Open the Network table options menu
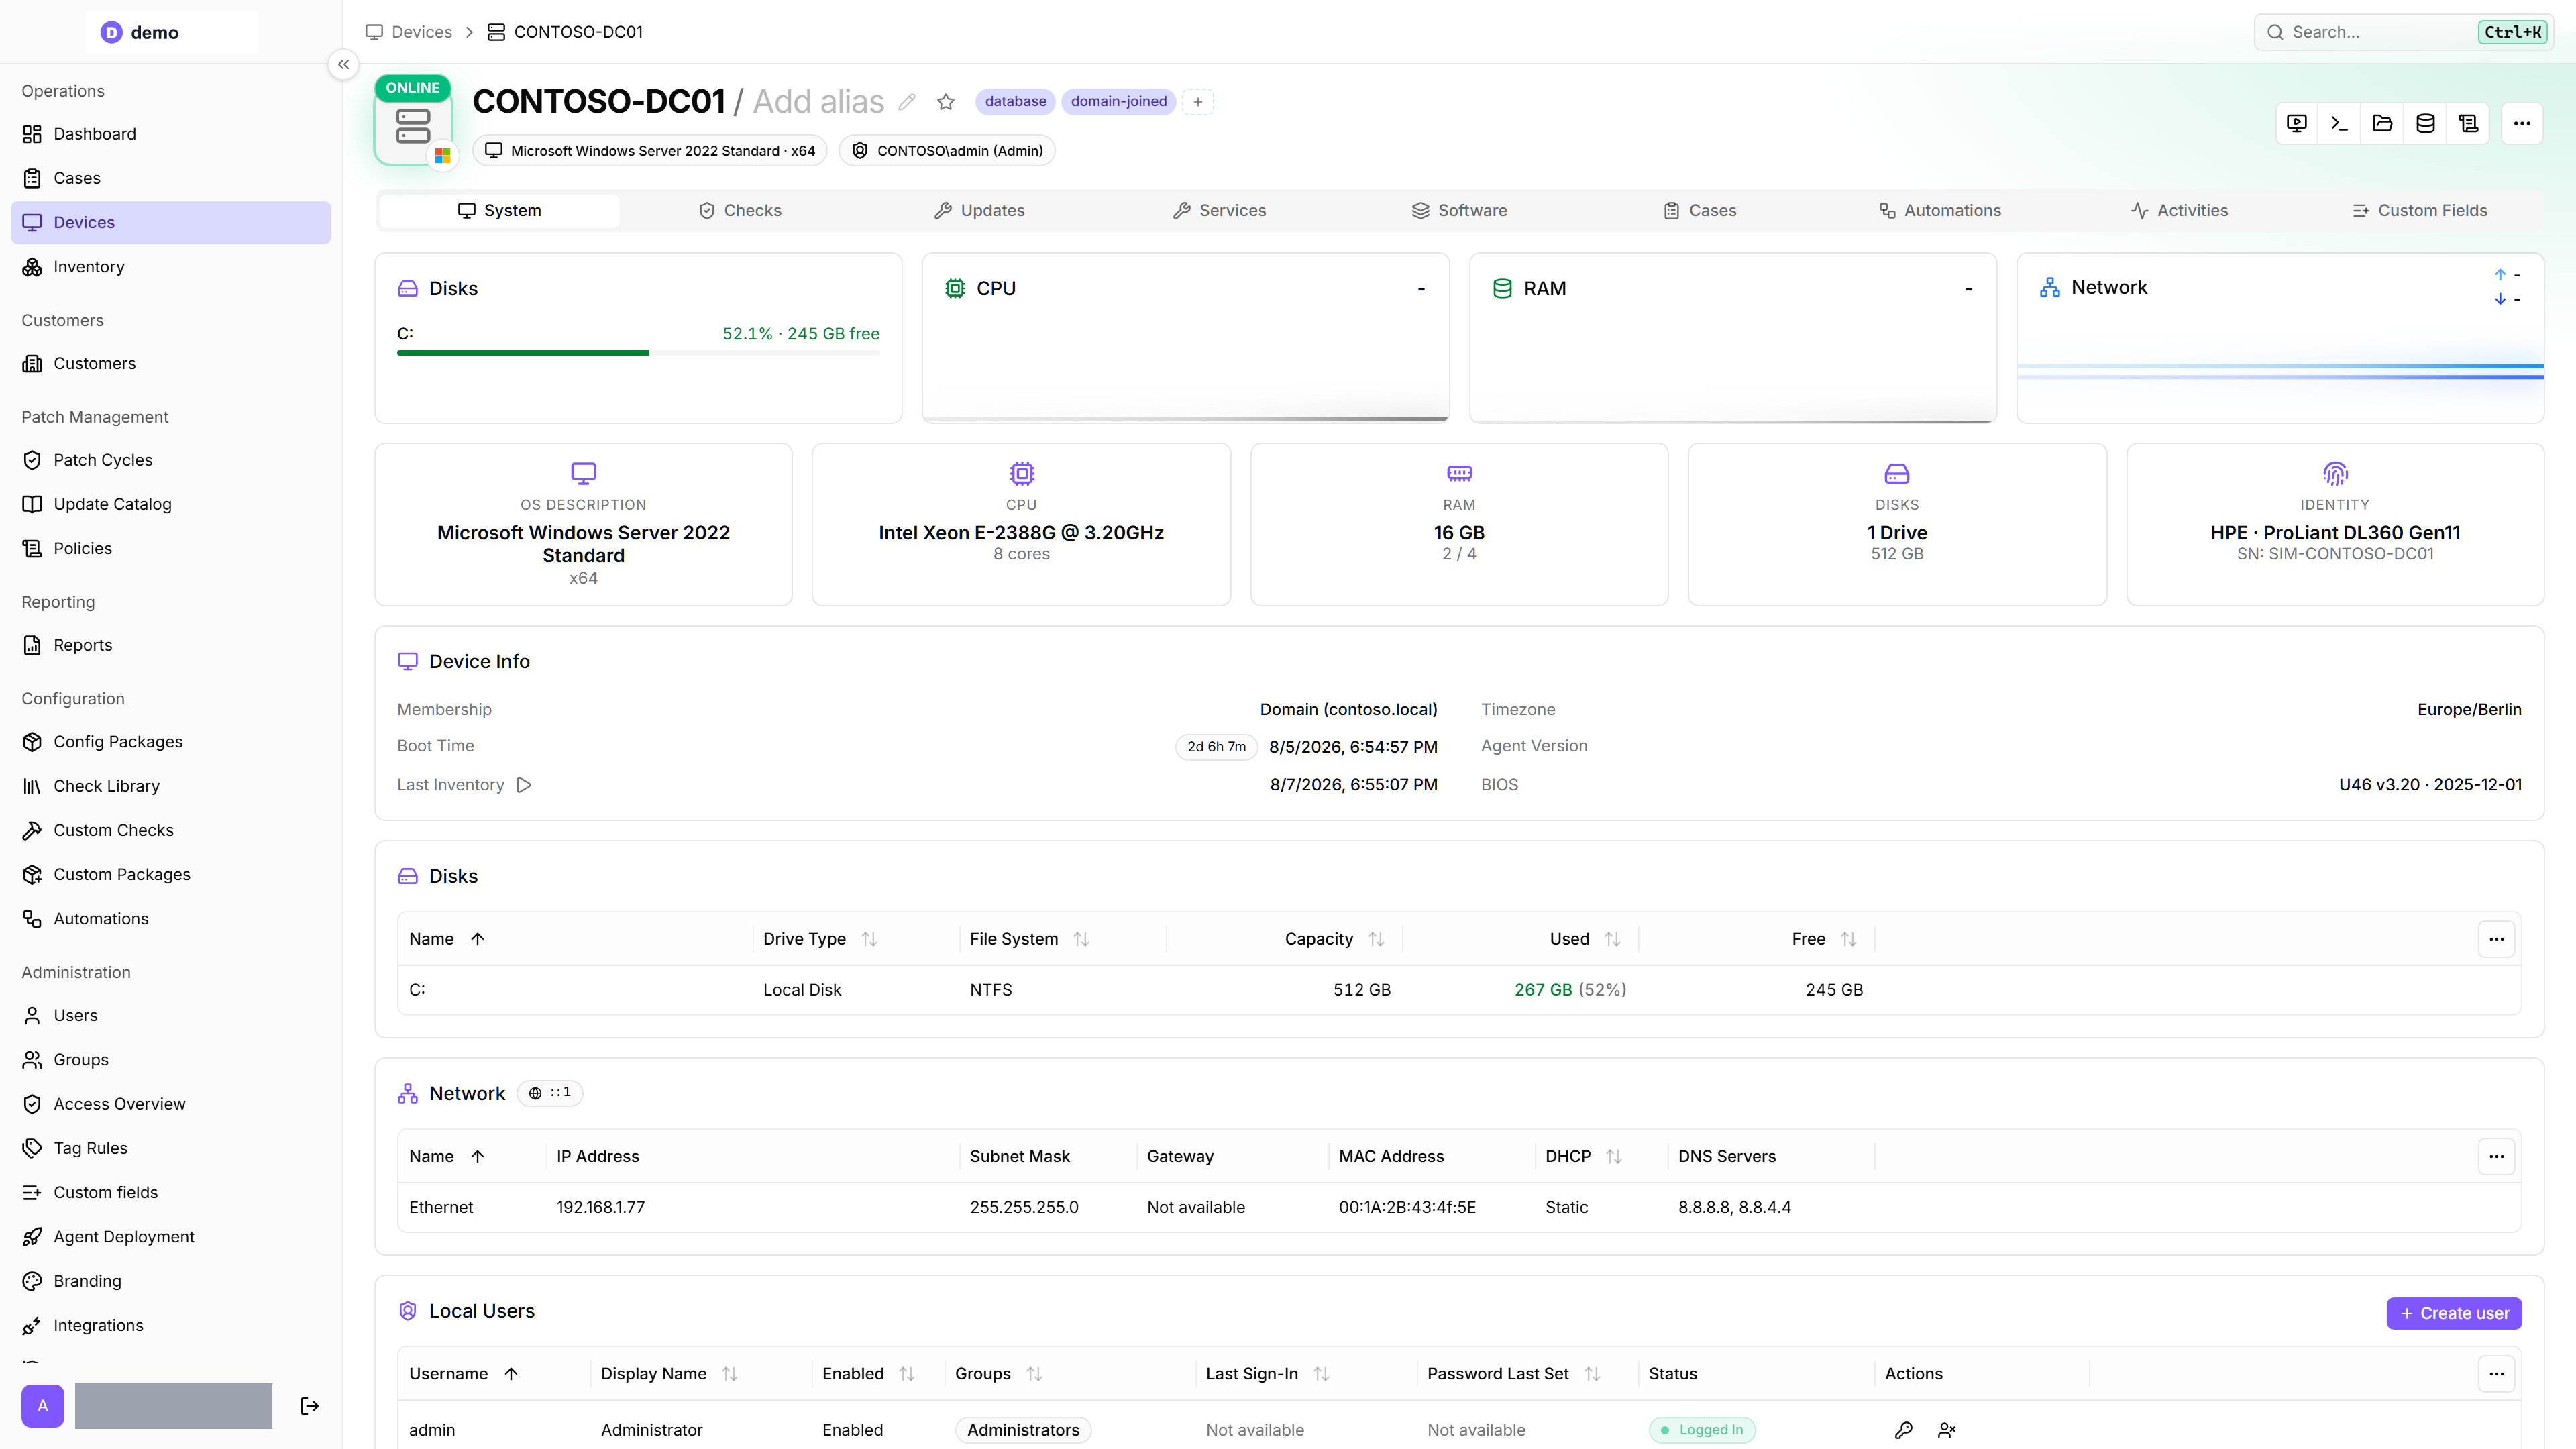2576x1449 pixels. point(2496,1156)
